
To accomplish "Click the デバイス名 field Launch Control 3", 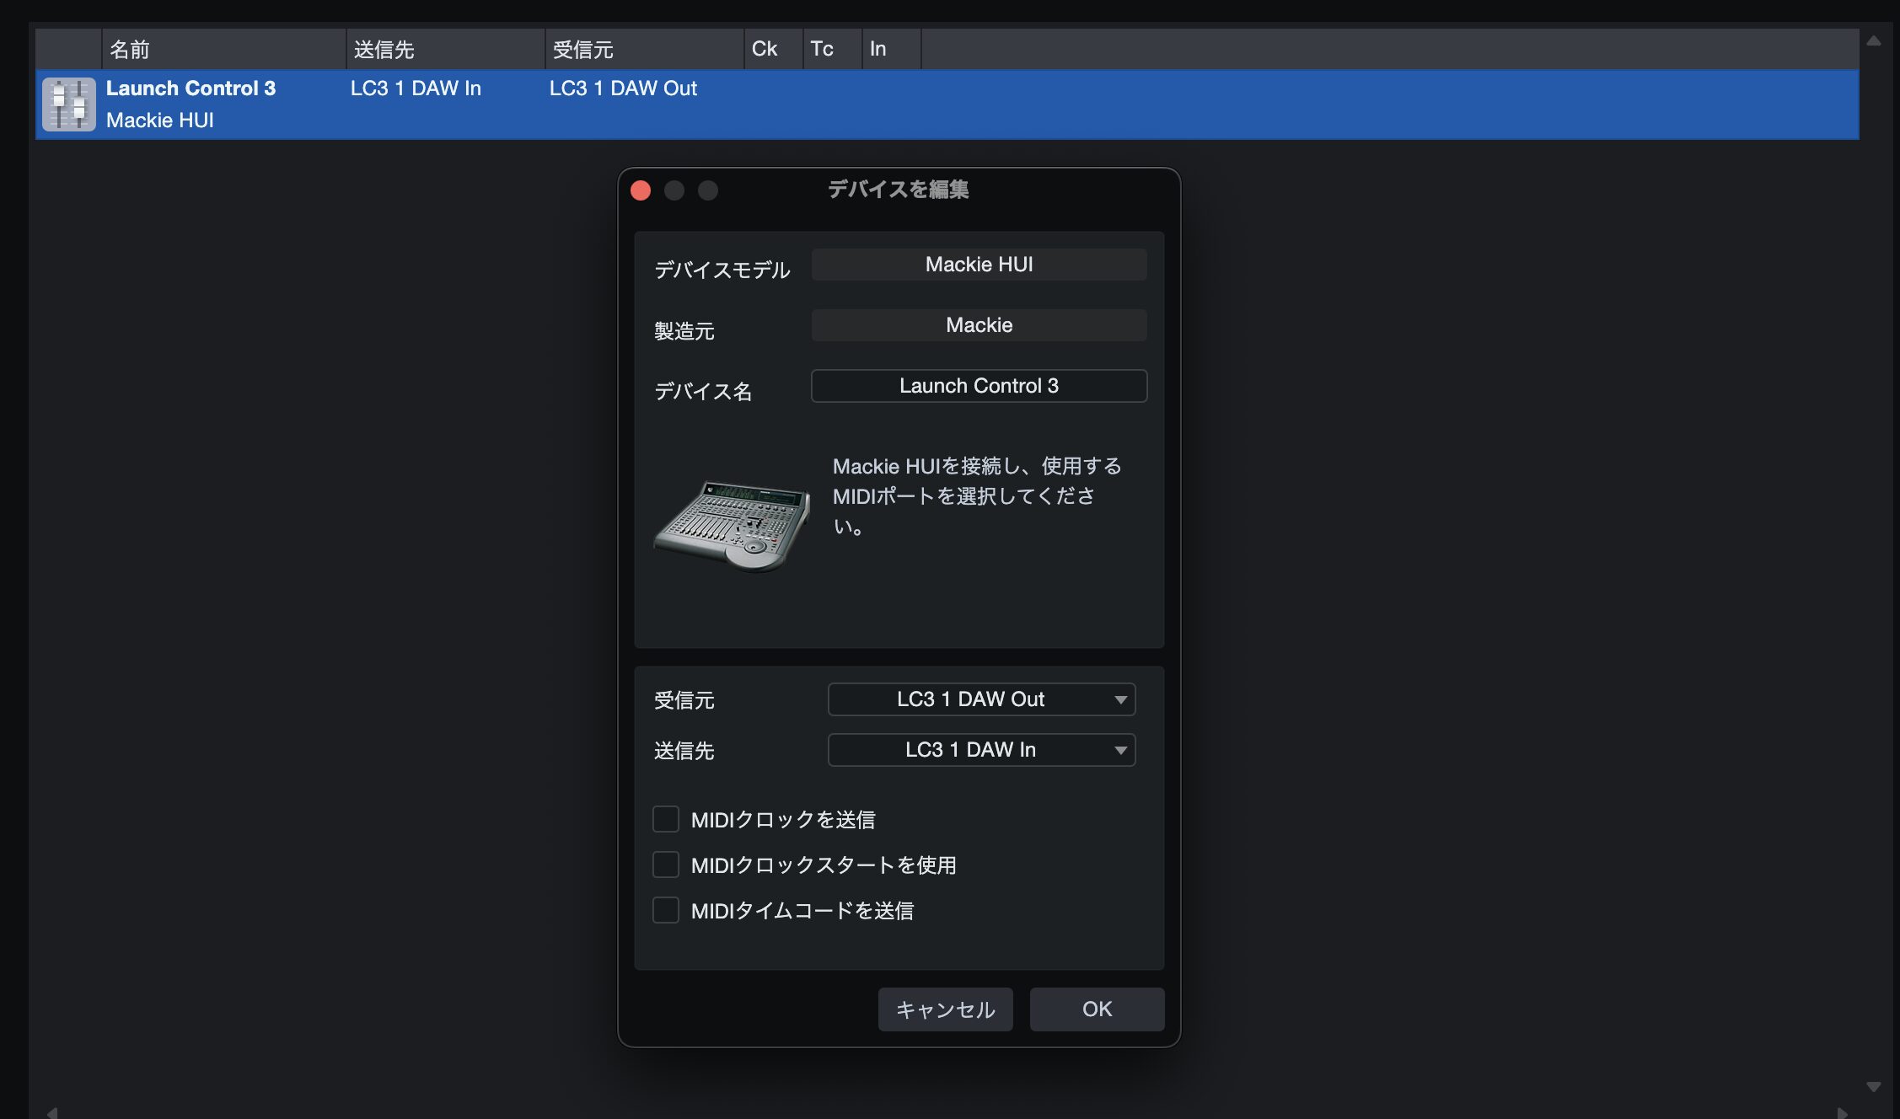I will pos(979,386).
